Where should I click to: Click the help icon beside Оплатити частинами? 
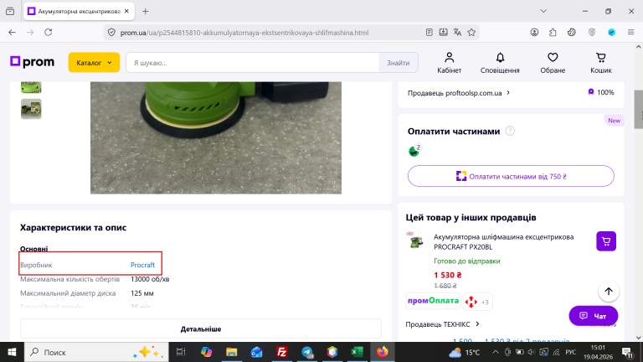click(x=510, y=131)
